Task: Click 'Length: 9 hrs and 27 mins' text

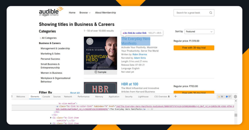Action: pyautogui.click(x=134, y=61)
